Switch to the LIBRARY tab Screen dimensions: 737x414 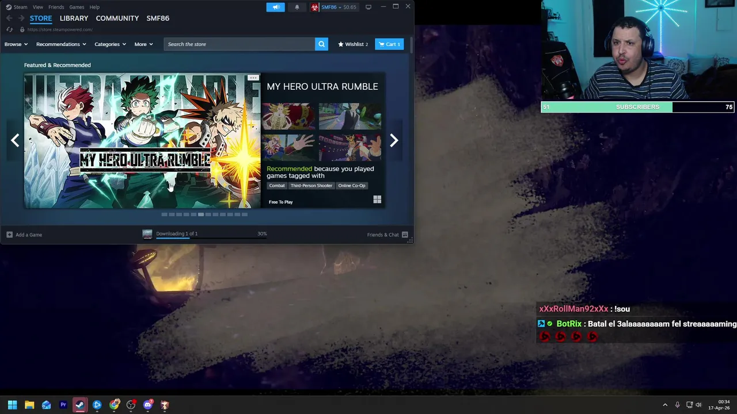[x=74, y=18]
